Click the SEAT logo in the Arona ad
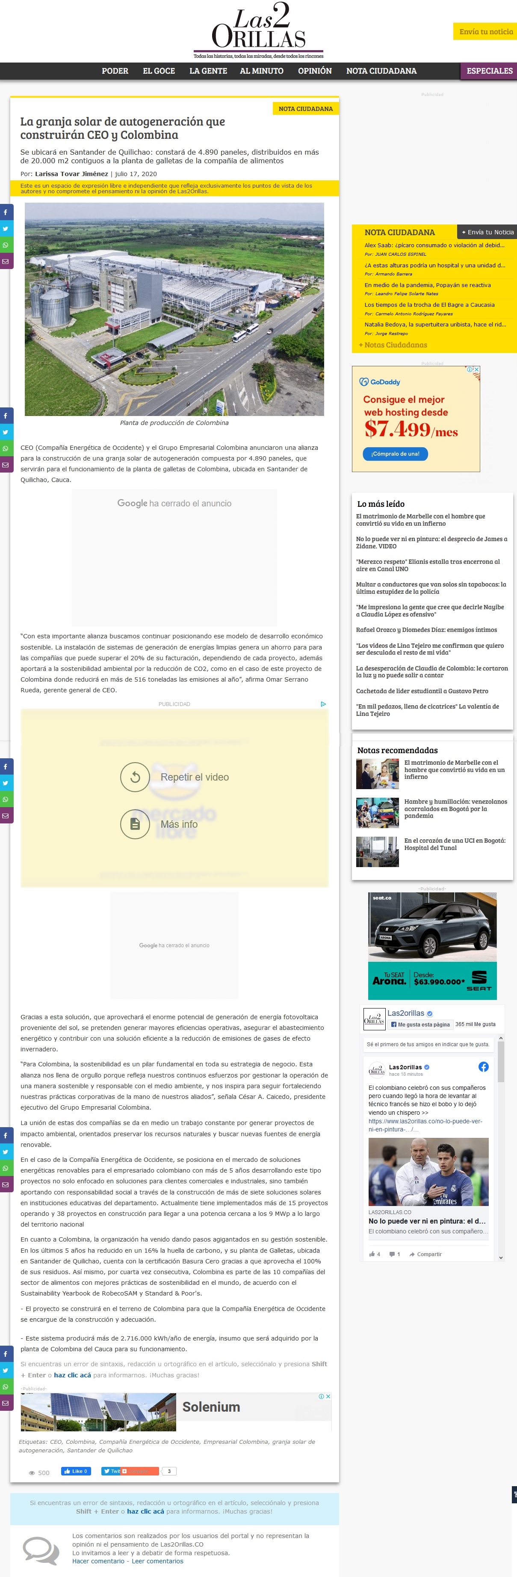 point(479,979)
